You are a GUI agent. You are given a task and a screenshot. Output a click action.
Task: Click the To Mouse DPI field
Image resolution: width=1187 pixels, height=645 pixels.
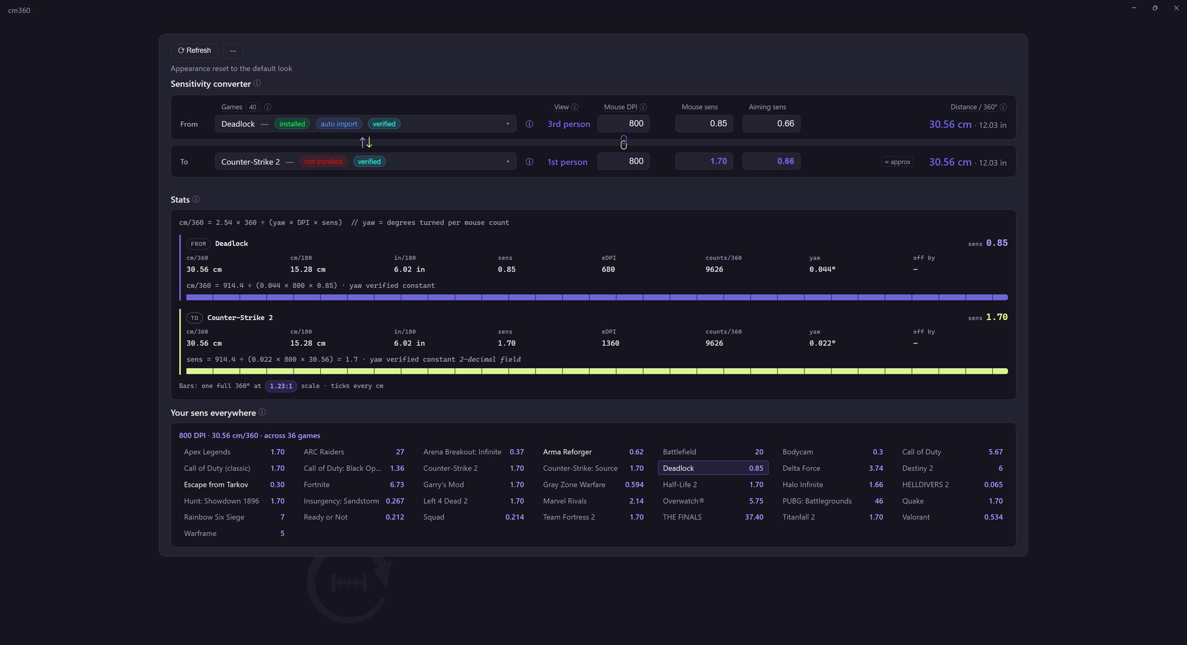pyautogui.click(x=623, y=161)
